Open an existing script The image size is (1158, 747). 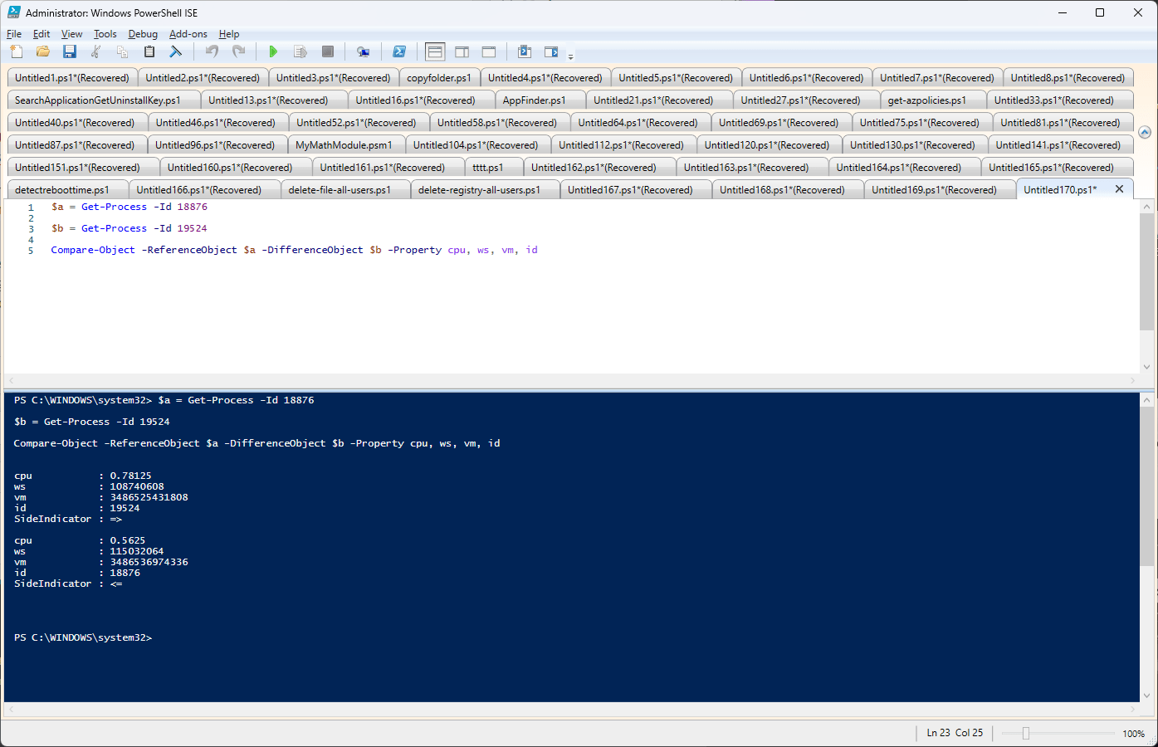(42, 51)
